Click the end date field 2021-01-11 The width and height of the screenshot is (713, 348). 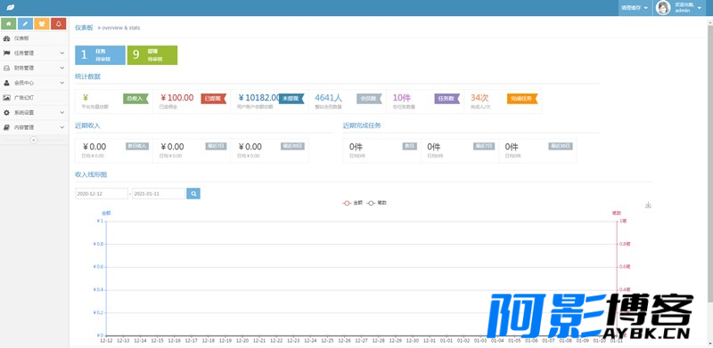159,193
